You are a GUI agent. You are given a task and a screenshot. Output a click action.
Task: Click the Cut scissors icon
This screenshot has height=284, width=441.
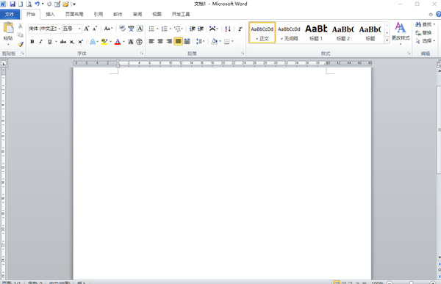click(x=21, y=26)
